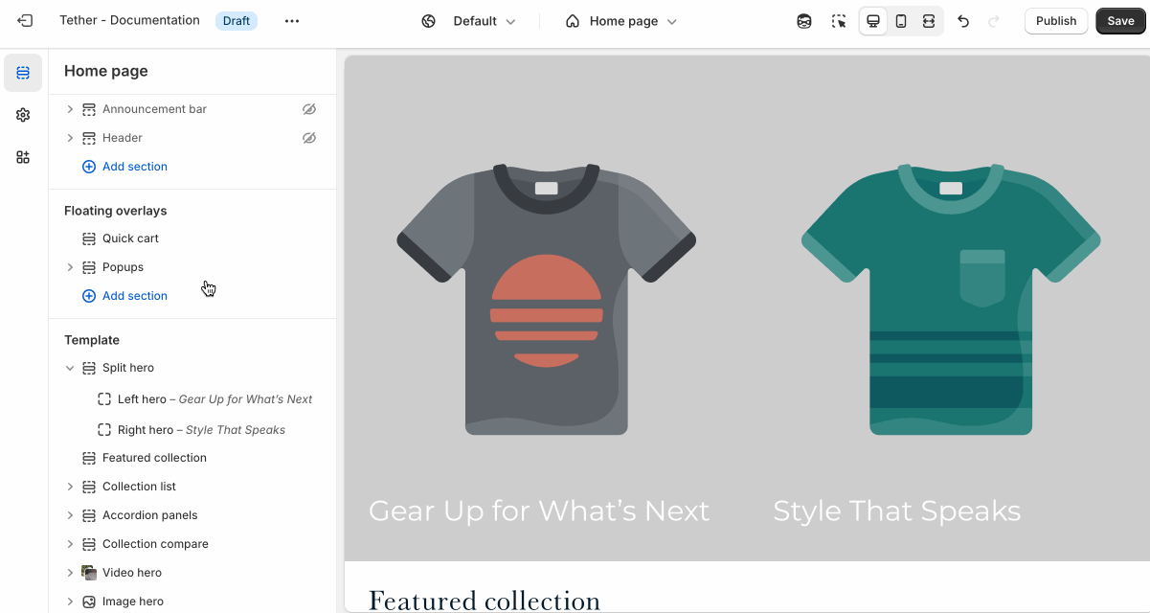Click the 'Gear Up for What's Next' preview heading
1150x613 pixels.
pos(539,511)
